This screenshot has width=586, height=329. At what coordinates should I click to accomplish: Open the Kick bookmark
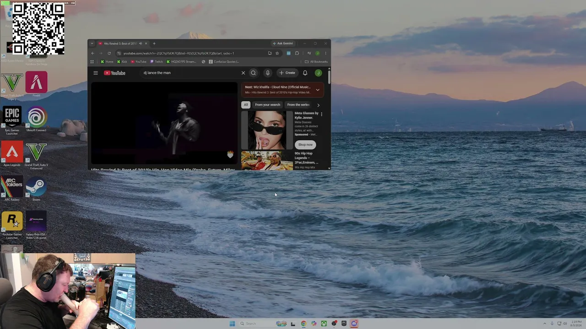122,62
